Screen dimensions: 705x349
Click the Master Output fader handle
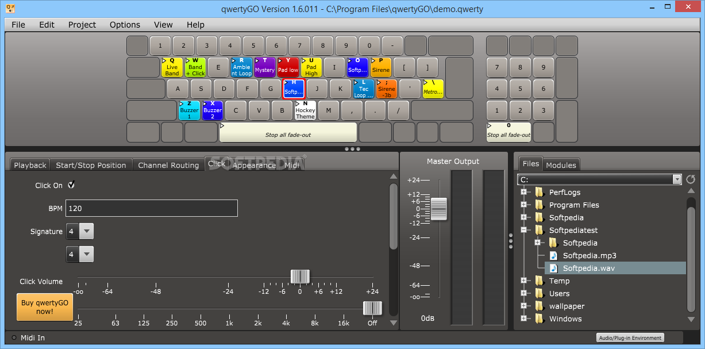tap(438, 209)
